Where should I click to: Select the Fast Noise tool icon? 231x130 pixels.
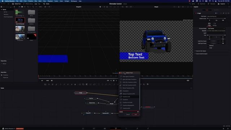point(49,84)
